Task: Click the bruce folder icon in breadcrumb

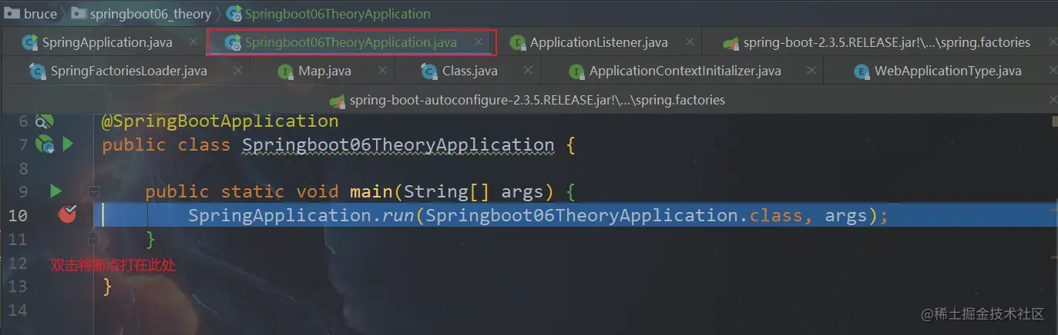Action: tap(12, 14)
